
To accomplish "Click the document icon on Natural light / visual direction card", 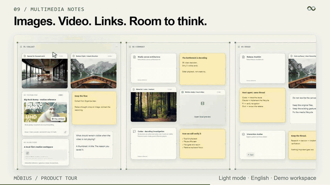I will pyautogui.click(x=74, y=56).
